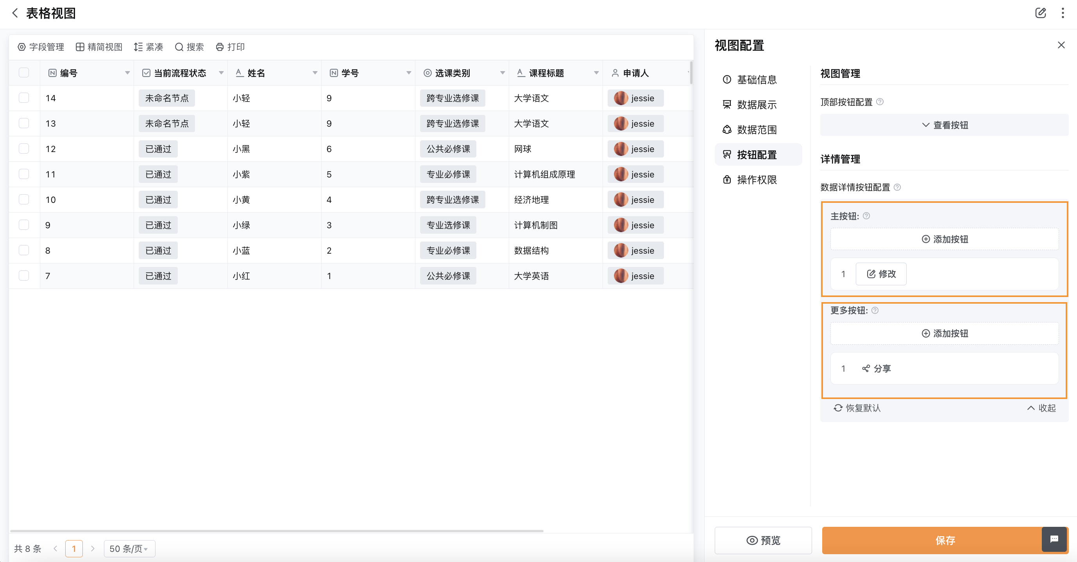Open the 当前流程状态 column dropdown arrow
The height and width of the screenshot is (562, 1077).
221,73
